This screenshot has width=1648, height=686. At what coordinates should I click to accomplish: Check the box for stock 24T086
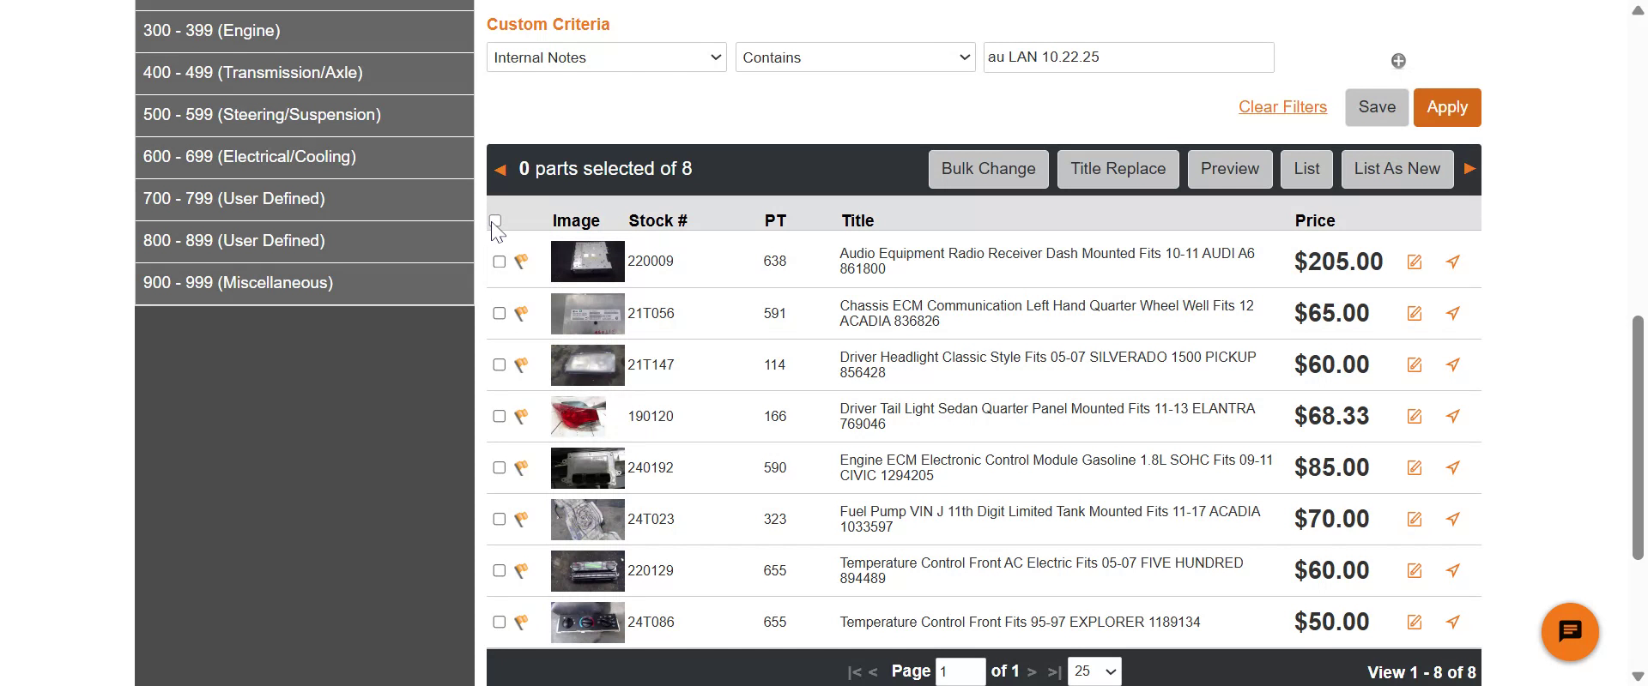coord(500,622)
